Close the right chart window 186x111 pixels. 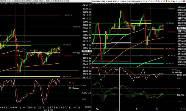click(x=184, y=1)
